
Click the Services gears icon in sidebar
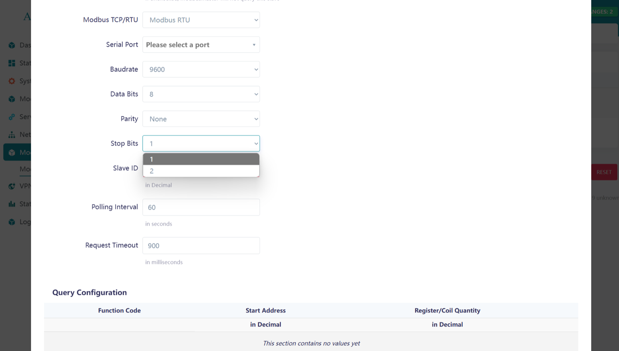12,117
